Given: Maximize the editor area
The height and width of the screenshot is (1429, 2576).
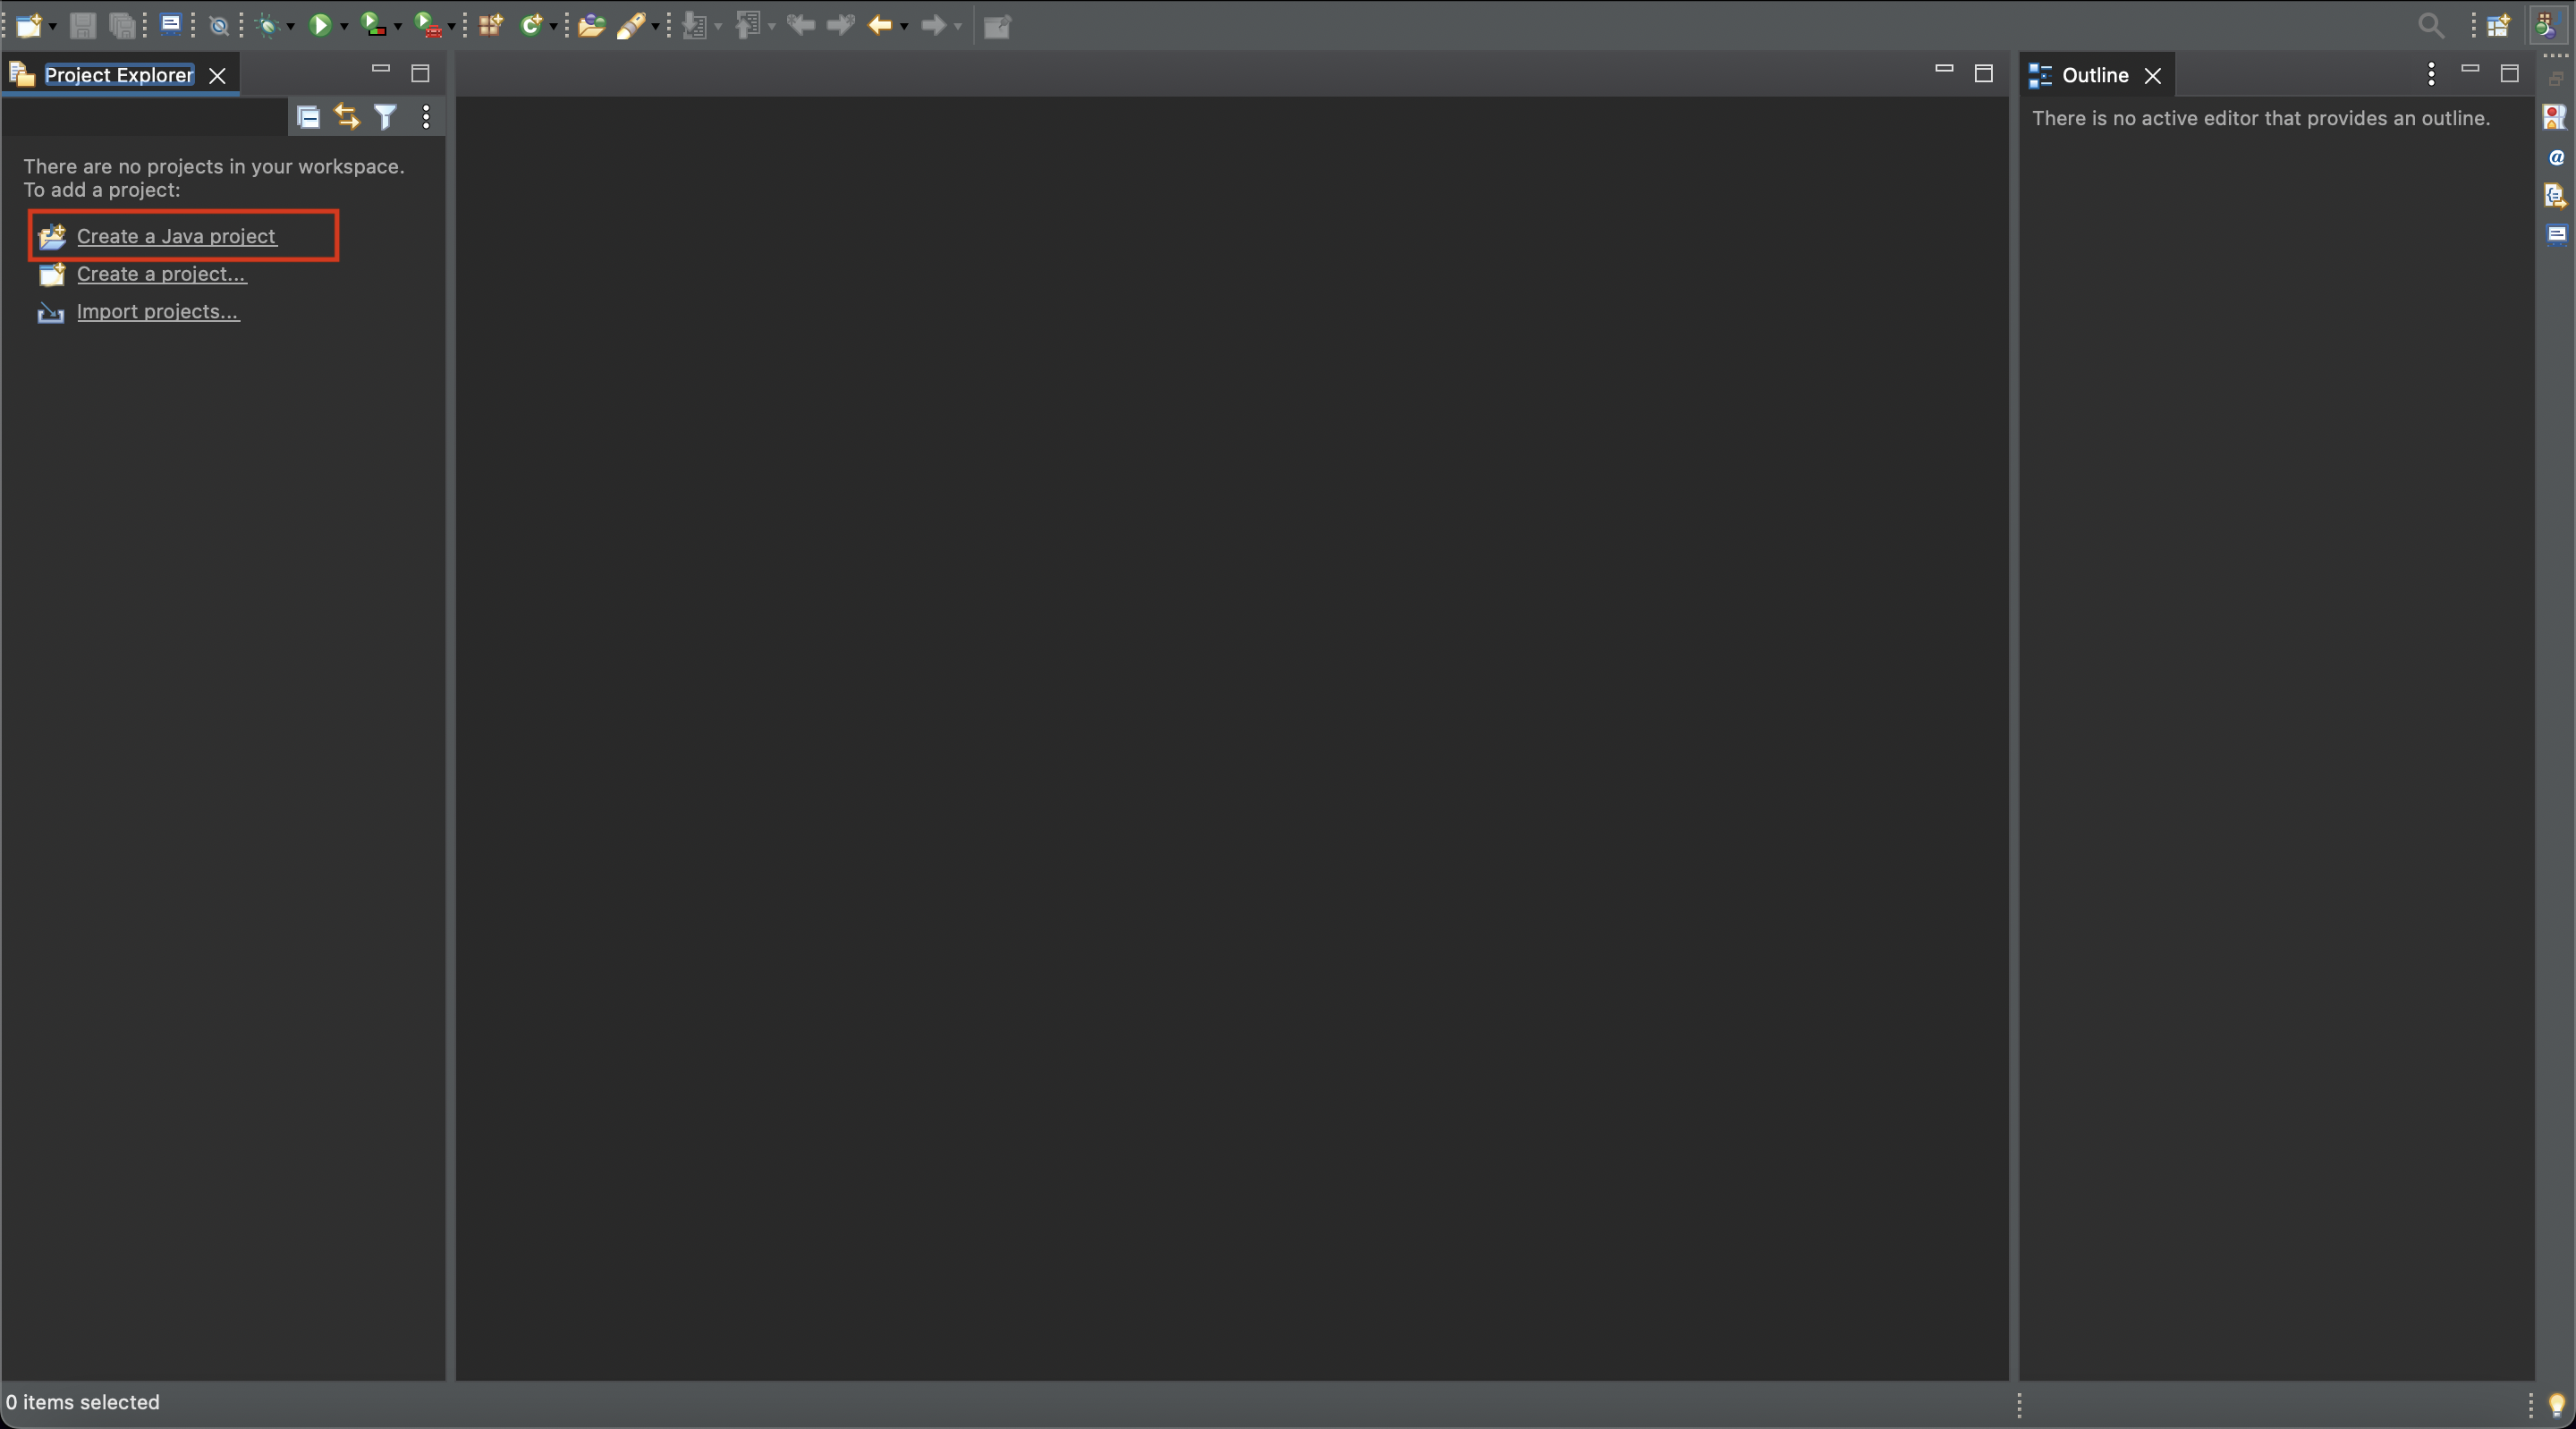Looking at the screenshot, I should tap(1984, 73).
